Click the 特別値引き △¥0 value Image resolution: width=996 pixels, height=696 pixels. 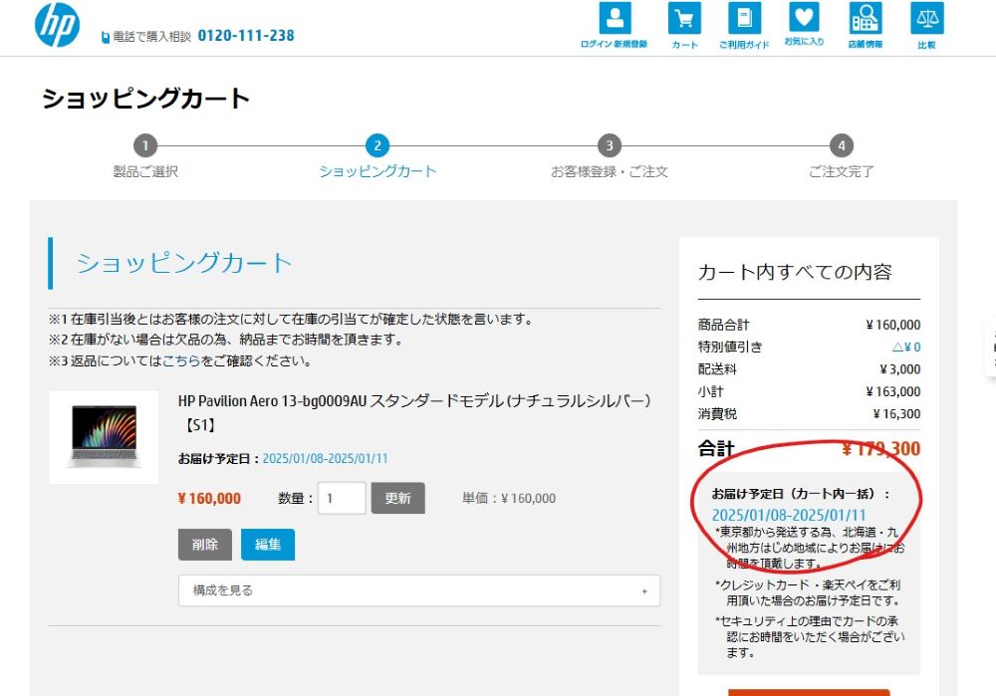pyautogui.click(x=905, y=348)
